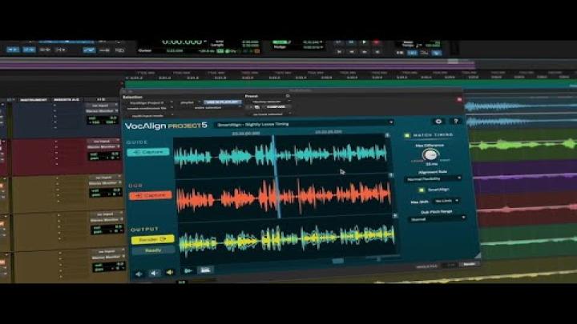The width and height of the screenshot is (577, 324).
Task: Click the preset settings icon beside Preset
Action: pyautogui.click(x=288, y=96)
